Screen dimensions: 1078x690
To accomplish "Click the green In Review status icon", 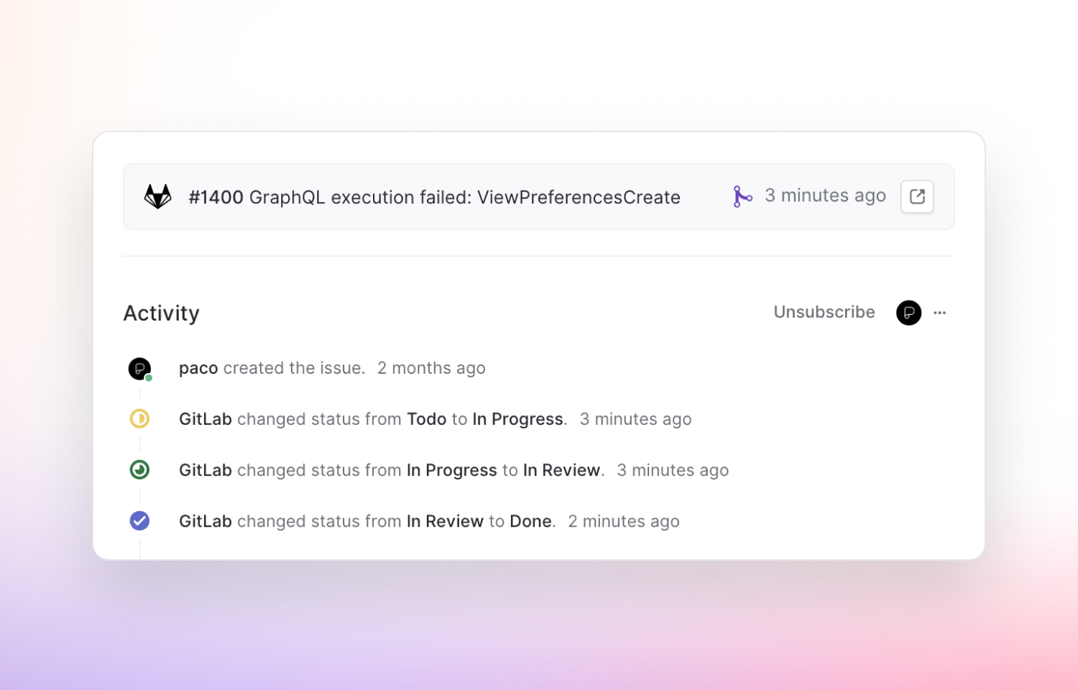I will [x=139, y=469].
